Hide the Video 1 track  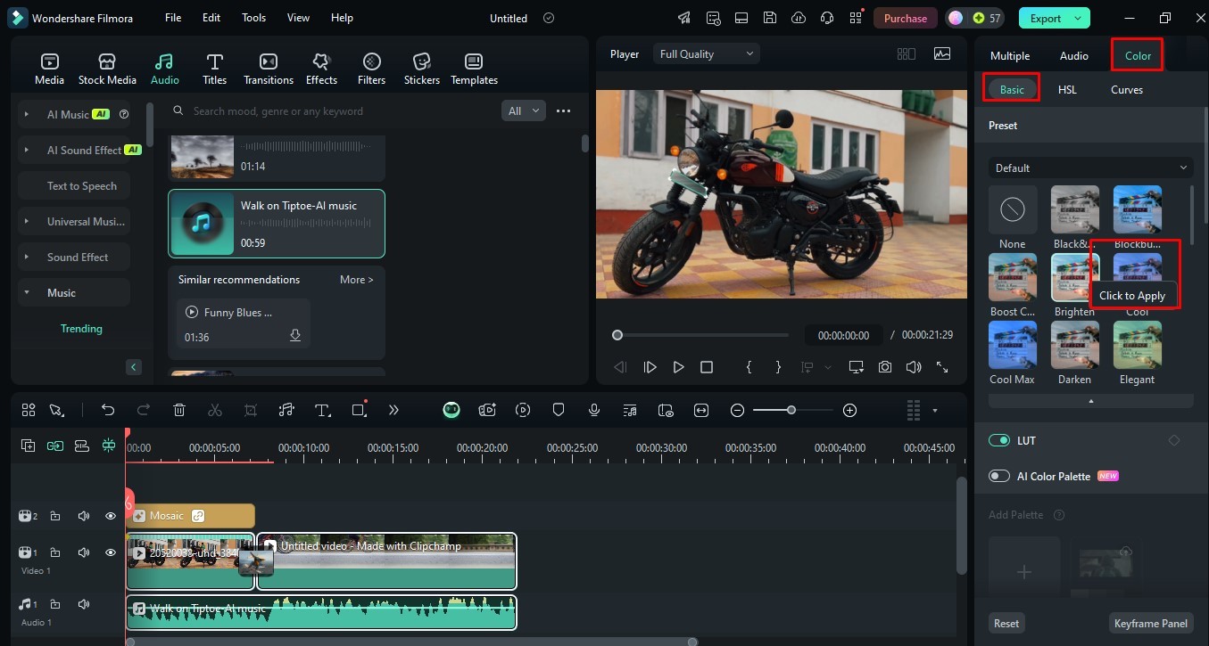tap(111, 552)
